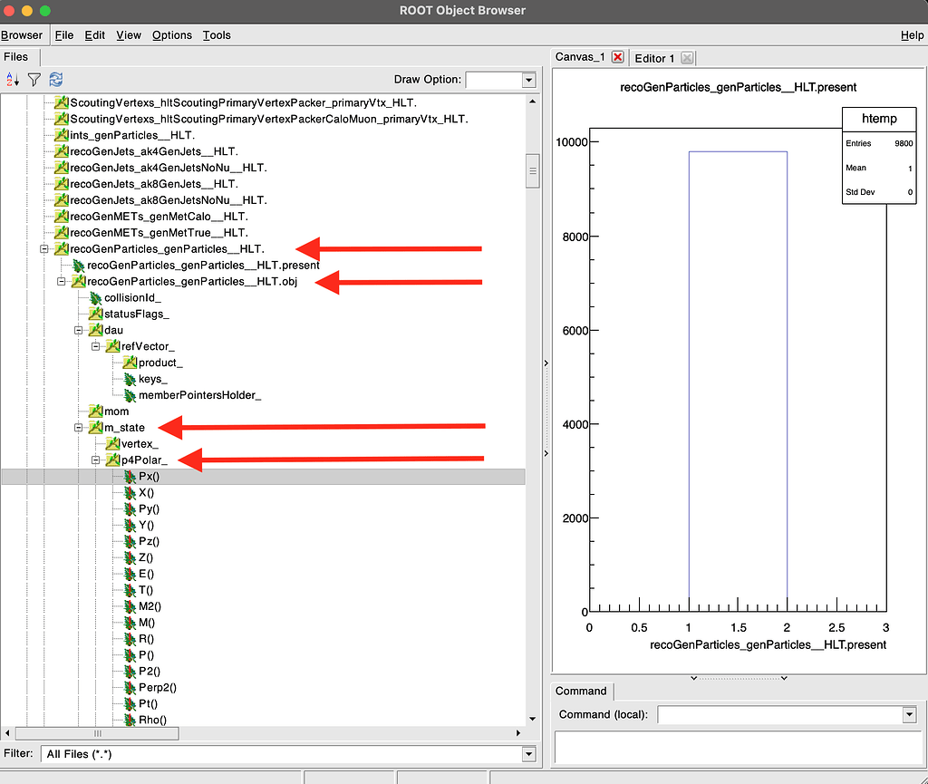Select the R() leaf in tree
Screen dimensions: 928x784
pos(146,639)
